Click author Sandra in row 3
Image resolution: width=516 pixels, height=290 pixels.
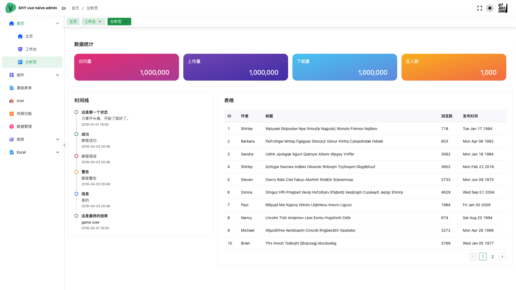pyautogui.click(x=247, y=154)
